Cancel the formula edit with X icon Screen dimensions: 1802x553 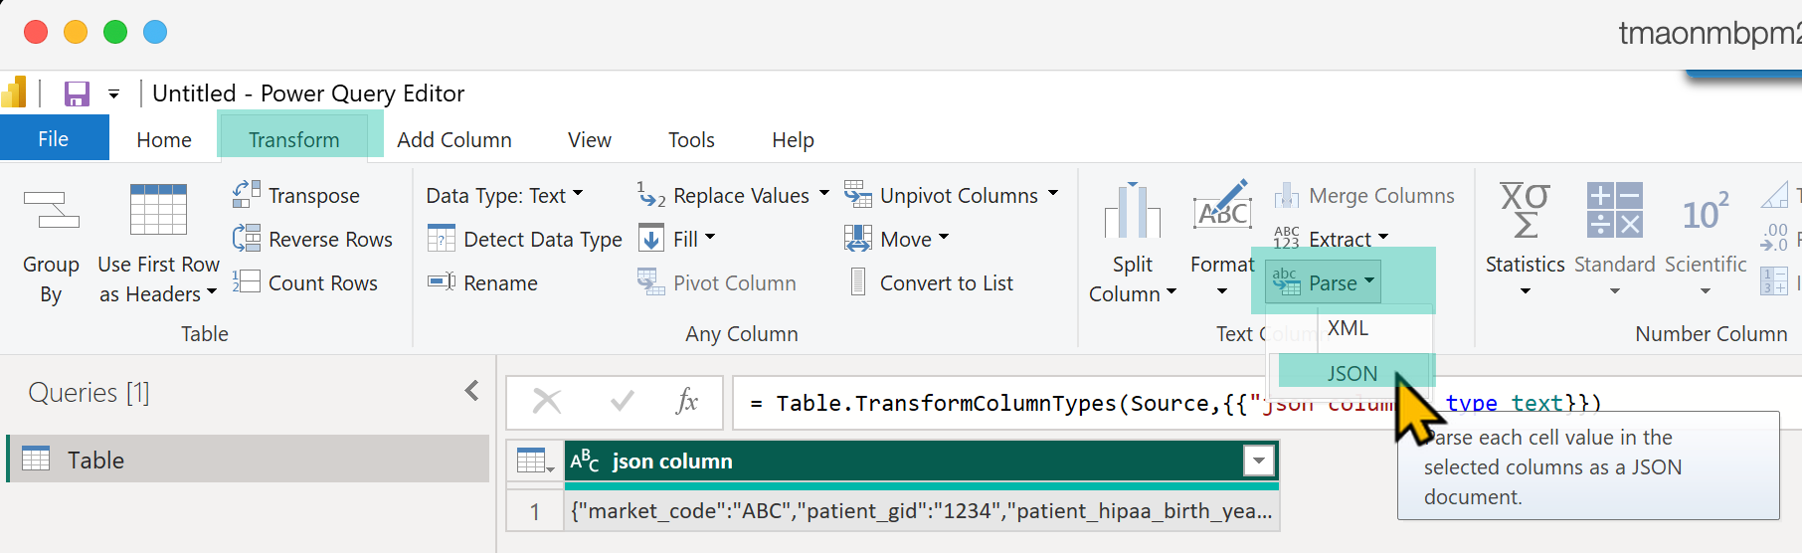pos(547,402)
